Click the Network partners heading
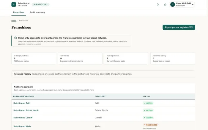Screen dimensions: 208x130 [23, 87]
